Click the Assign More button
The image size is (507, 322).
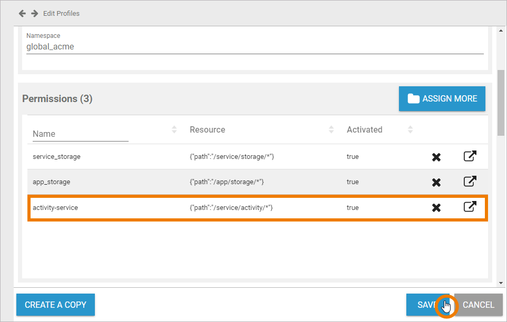pos(442,99)
